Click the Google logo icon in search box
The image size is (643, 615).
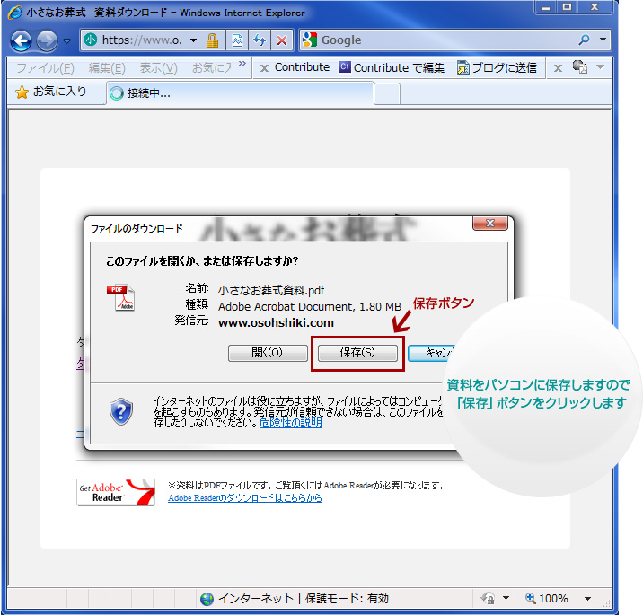point(310,40)
